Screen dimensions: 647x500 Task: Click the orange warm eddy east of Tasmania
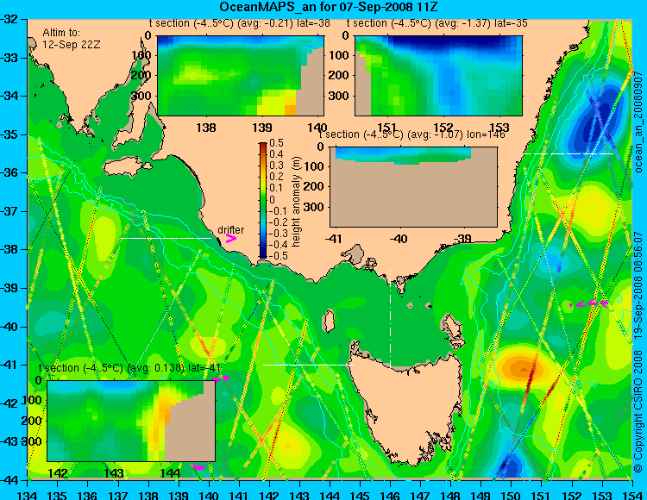(x=522, y=368)
